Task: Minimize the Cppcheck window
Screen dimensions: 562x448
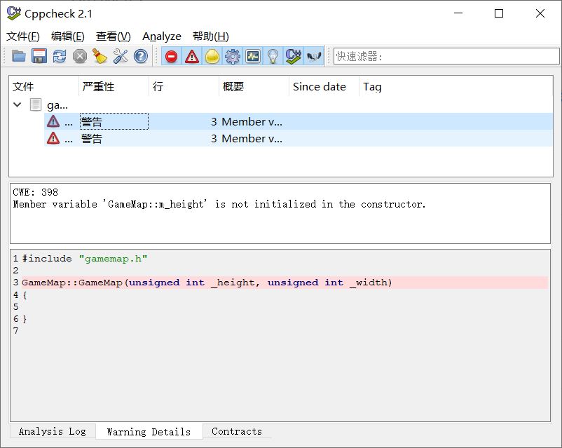Action: tap(458, 13)
